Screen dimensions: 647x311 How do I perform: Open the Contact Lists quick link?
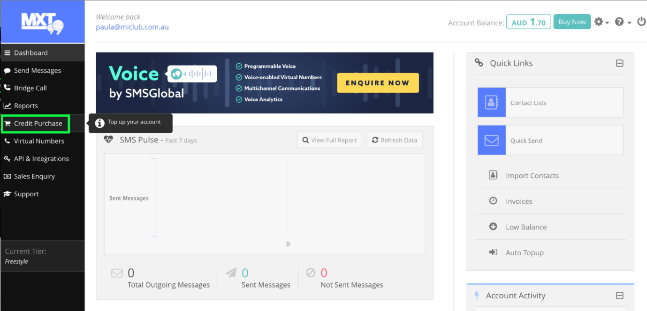[550, 103]
